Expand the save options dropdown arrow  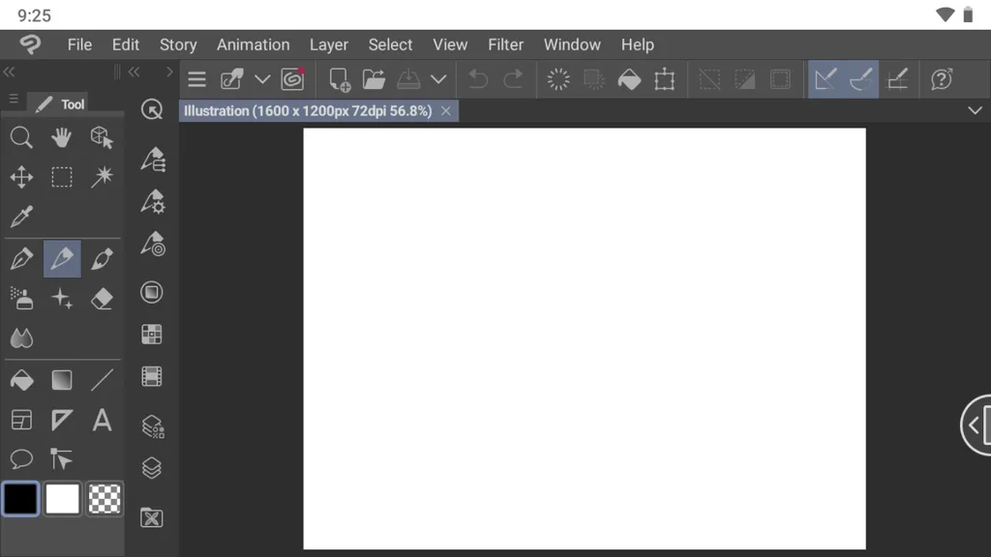point(438,79)
